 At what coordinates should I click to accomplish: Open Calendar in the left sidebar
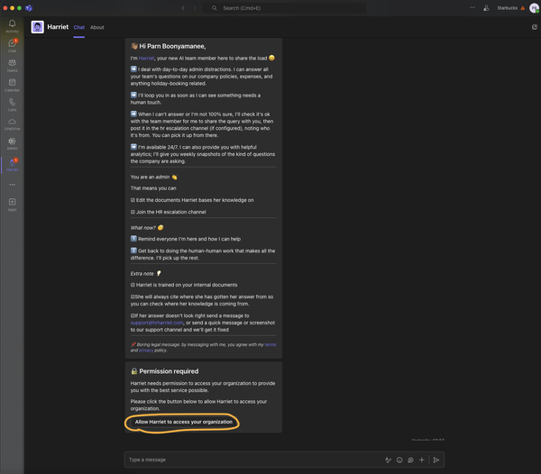coord(12,85)
